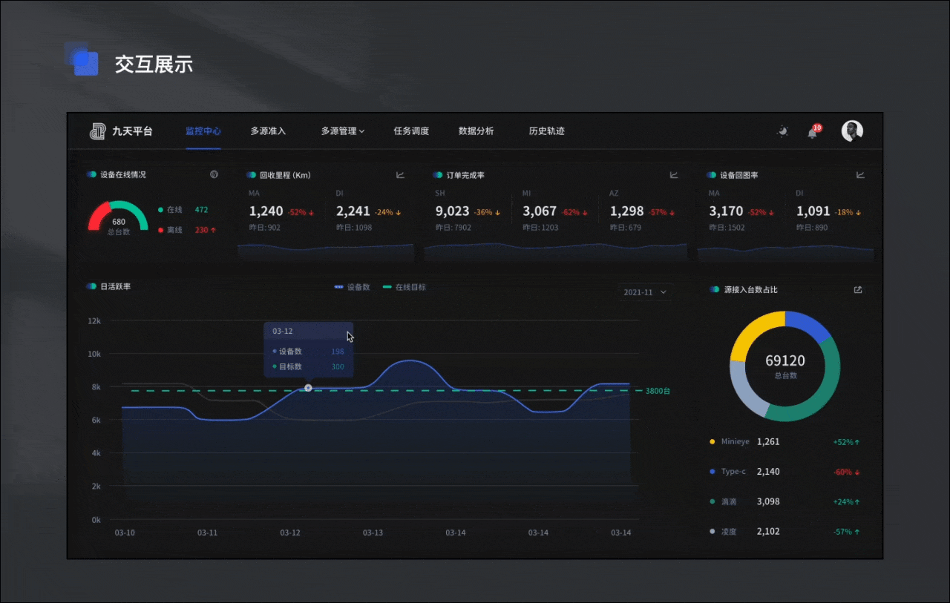Image resolution: width=950 pixels, height=603 pixels.
Task: Click the -60% Type-c change value
Action: coord(846,472)
